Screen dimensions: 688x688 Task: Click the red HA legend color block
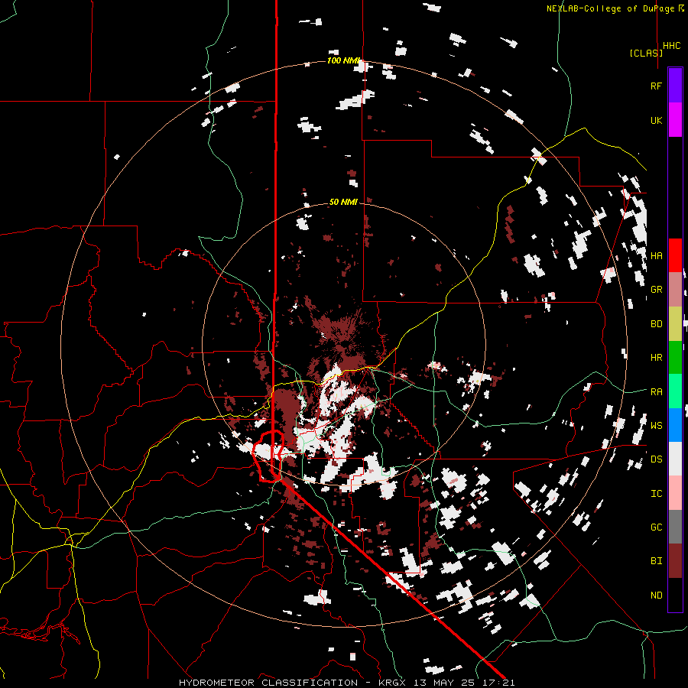pyautogui.click(x=675, y=255)
